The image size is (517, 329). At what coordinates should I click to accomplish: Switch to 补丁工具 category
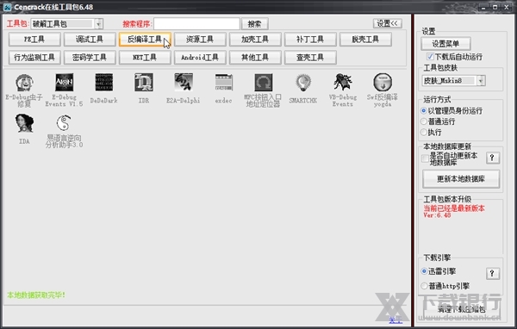(x=310, y=40)
